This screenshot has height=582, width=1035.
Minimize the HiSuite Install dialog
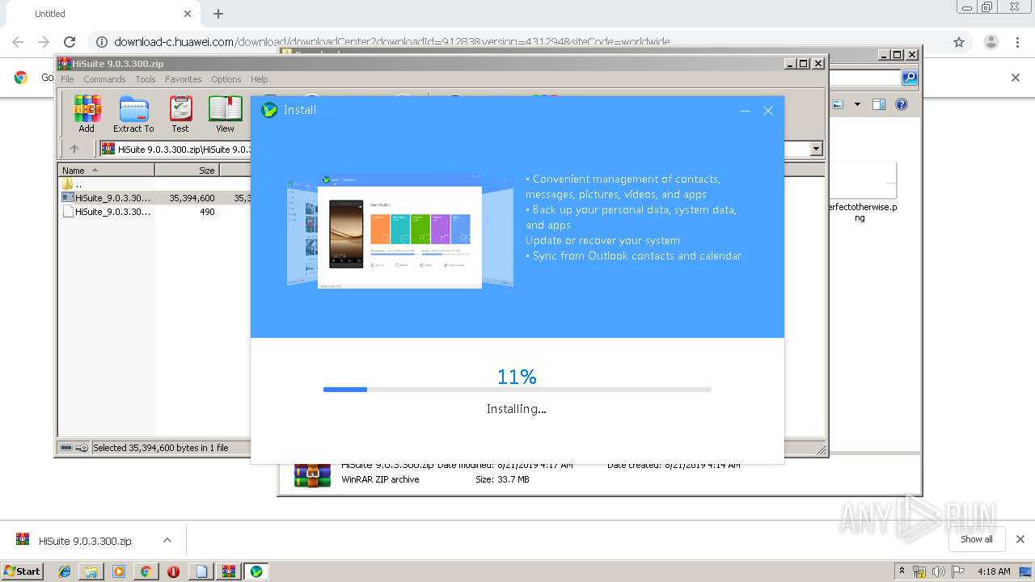coord(746,111)
